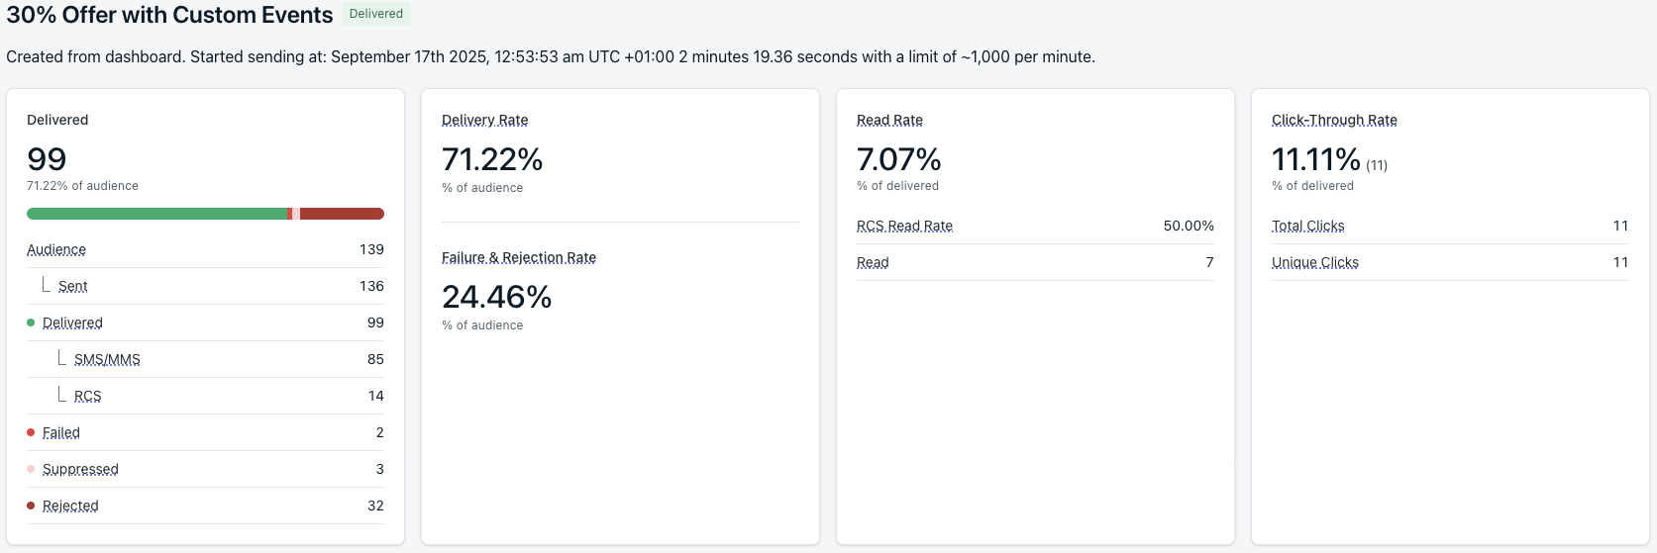Image resolution: width=1657 pixels, height=553 pixels.
Task: Click the red dot beside Failed
Action: coord(31,432)
